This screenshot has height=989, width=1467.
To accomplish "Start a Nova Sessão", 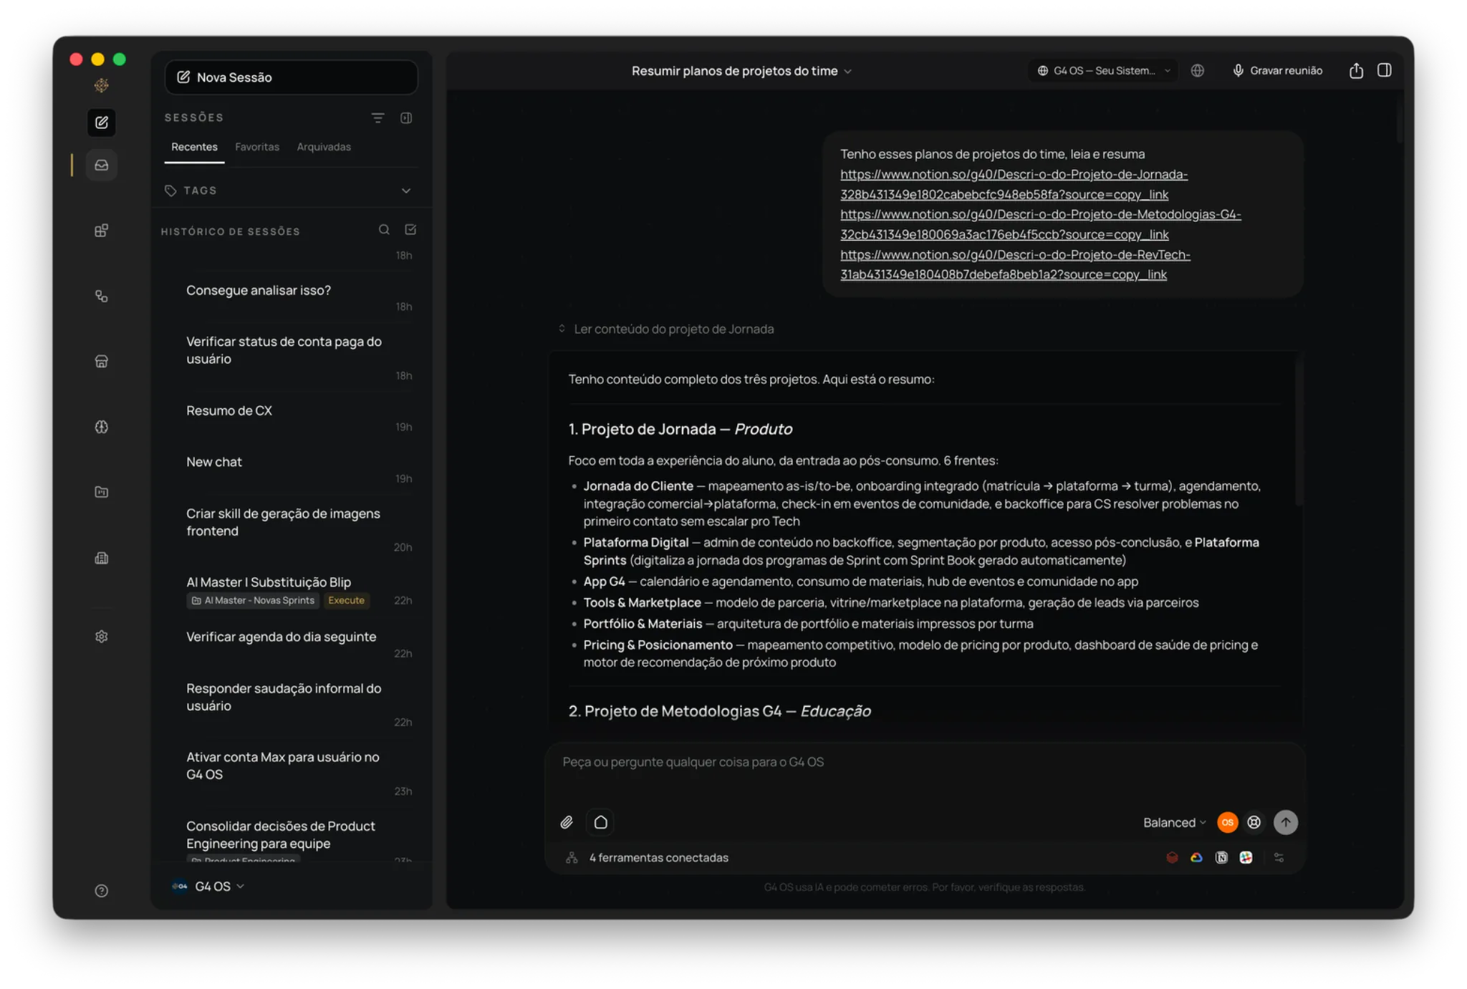I will click(291, 77).
